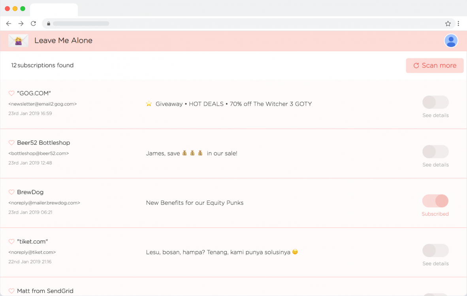467x296 pixels.
Task: Toggle the Beer52 Bottleshop subscription switch
Action: tap(435, 152)
